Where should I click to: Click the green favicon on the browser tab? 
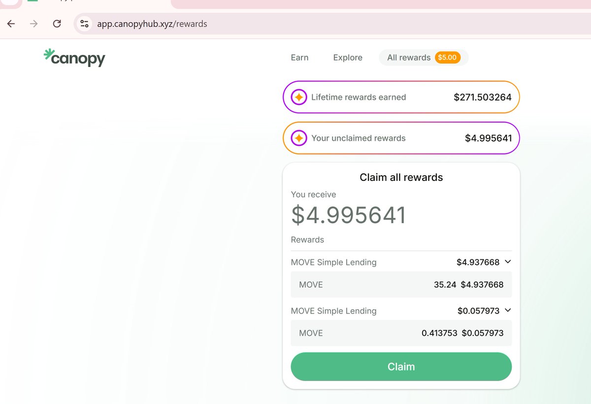click(x=32, y=2)
